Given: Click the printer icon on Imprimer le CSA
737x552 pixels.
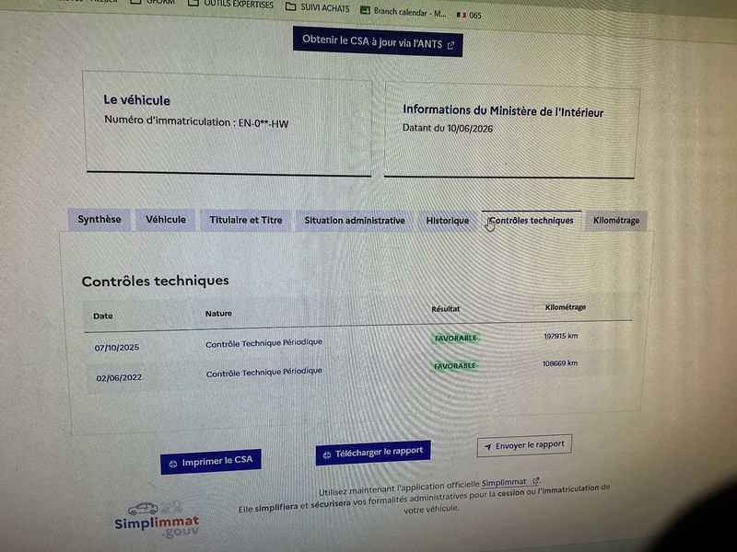Looking at the screenshot, I should [x=173, y=464].
